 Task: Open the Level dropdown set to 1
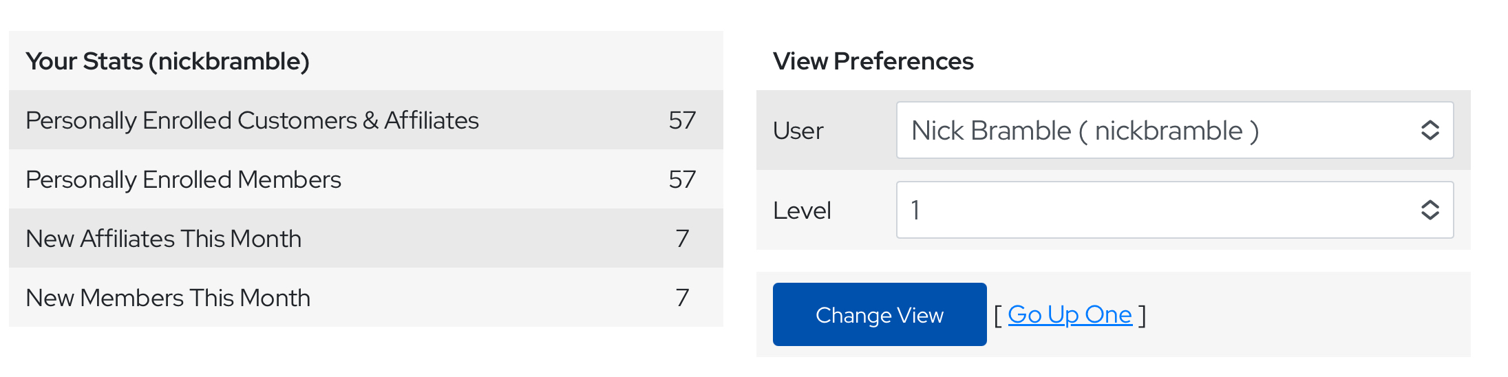(1163, 210)
